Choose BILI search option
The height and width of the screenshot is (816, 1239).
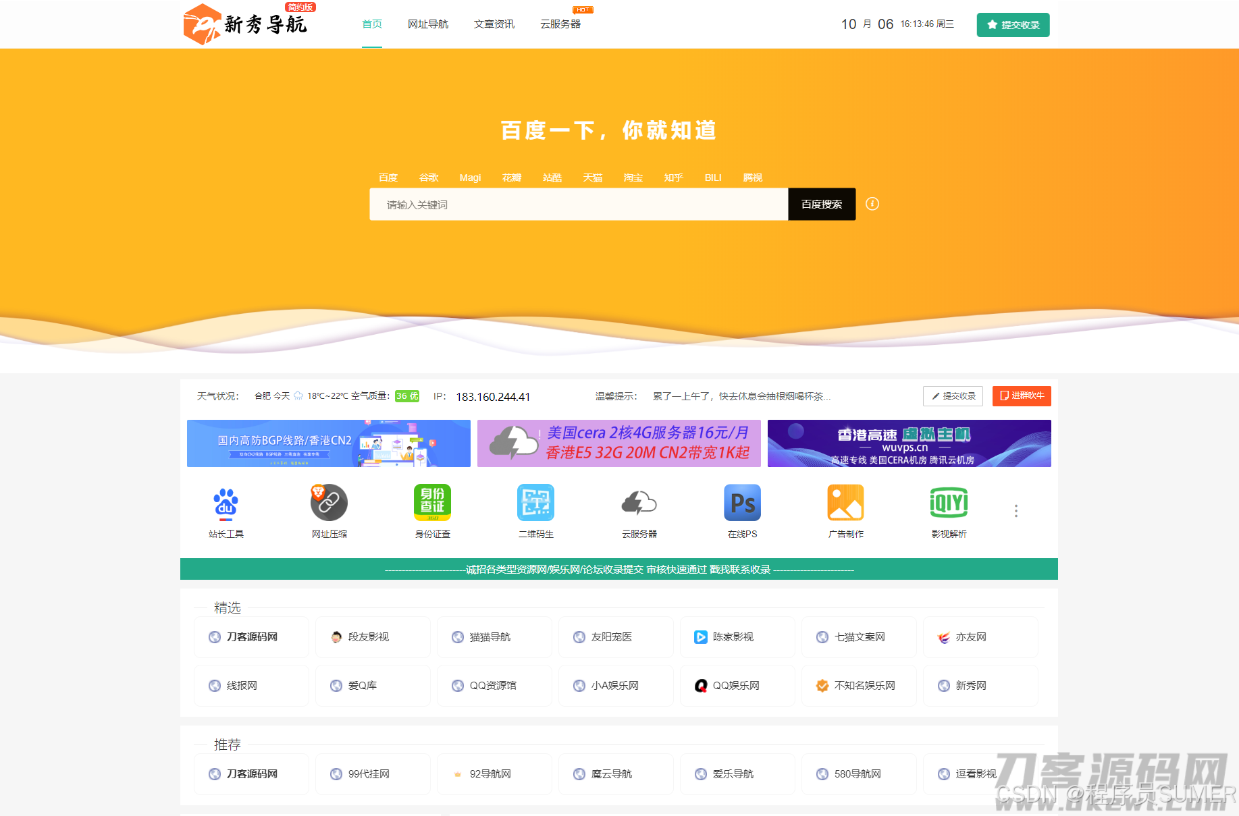pos(712,178)
